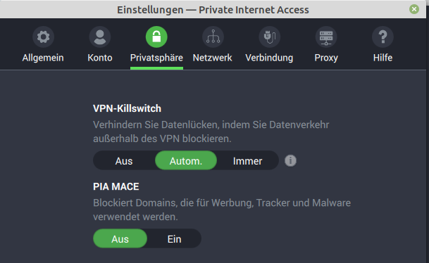429x263 pixels.
Task: Open the Konto tab label
Action: (100, 58)
